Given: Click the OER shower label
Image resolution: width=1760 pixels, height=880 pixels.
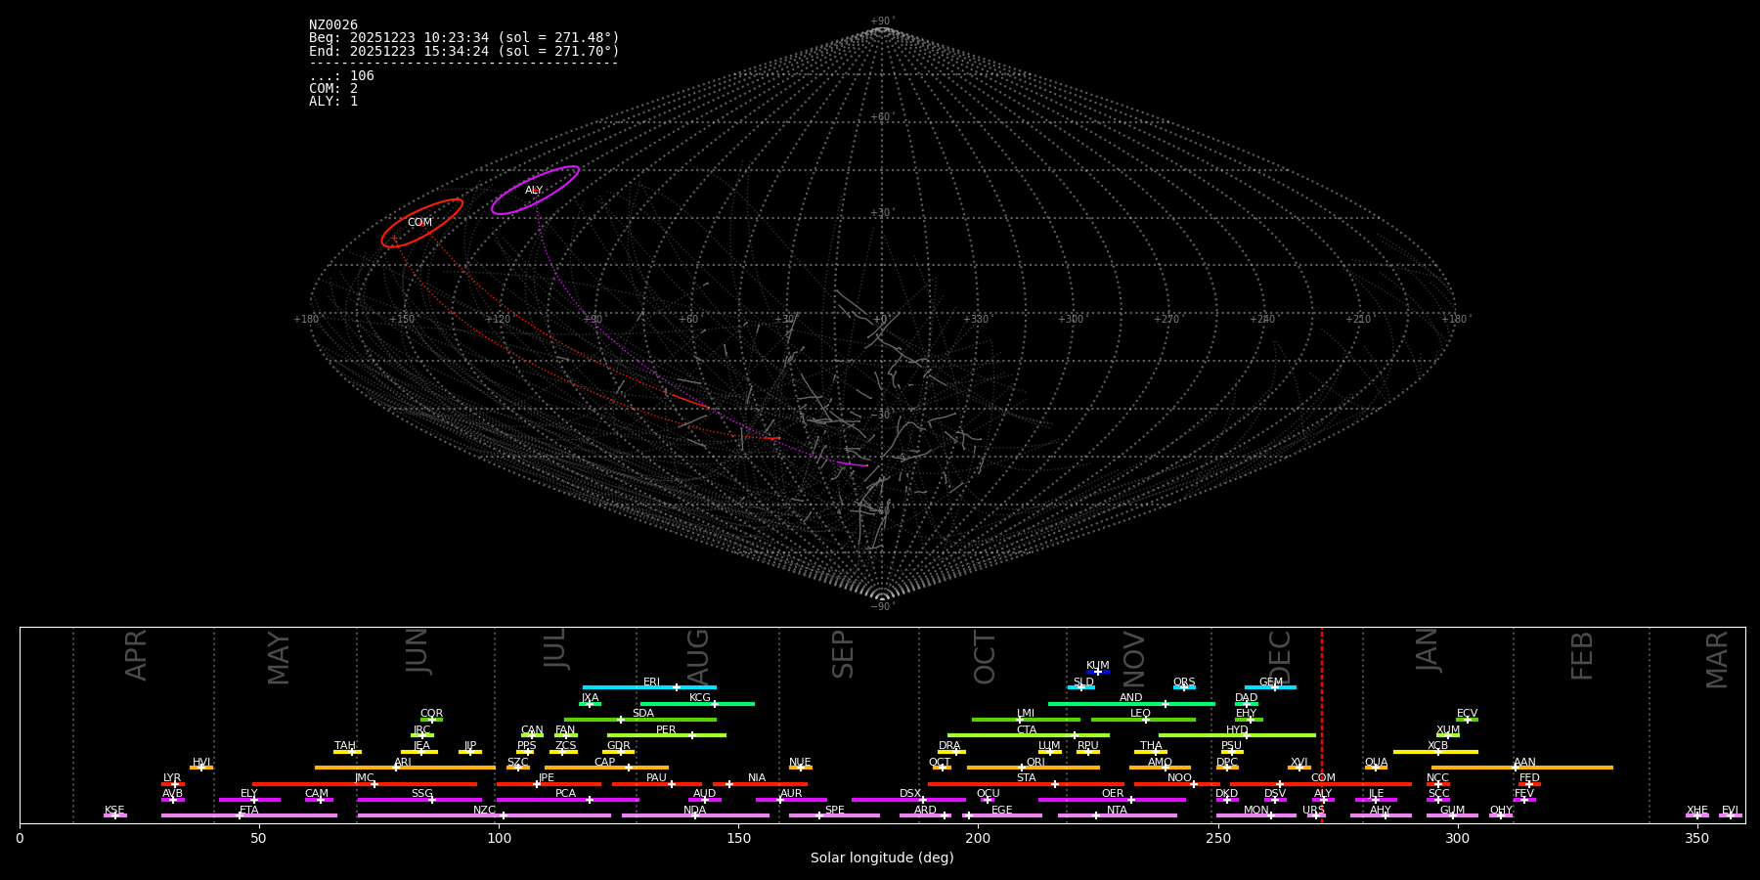Looking at the screenshot, I should point(1113,794).
